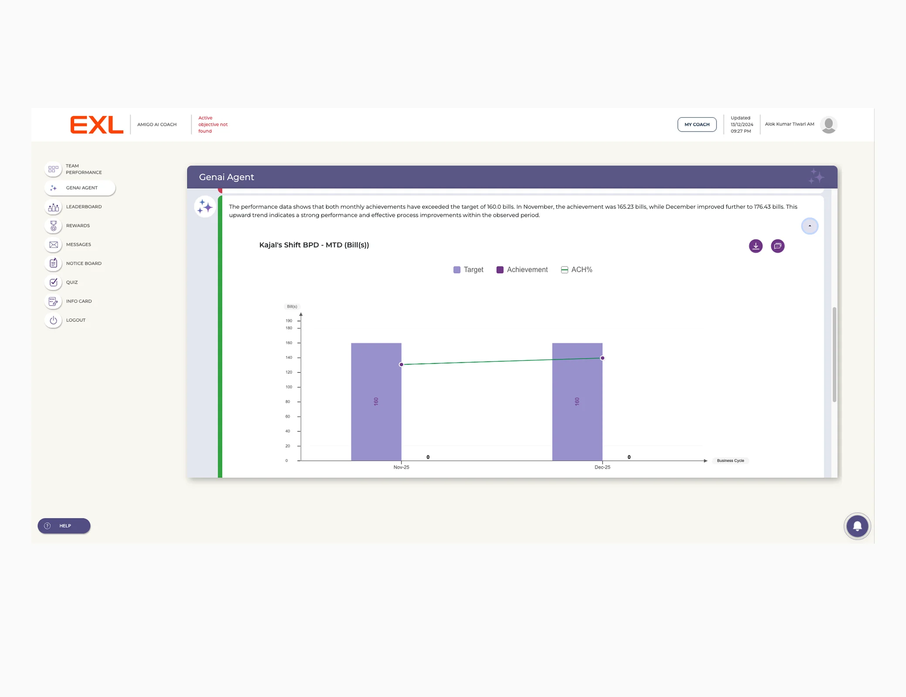Click the Dec-25 Target bar
Screen dimensions: 906x697
(577, 402)
